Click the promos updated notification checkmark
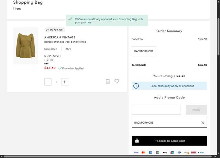Screen dimensions: 220x158 (70, 19)
